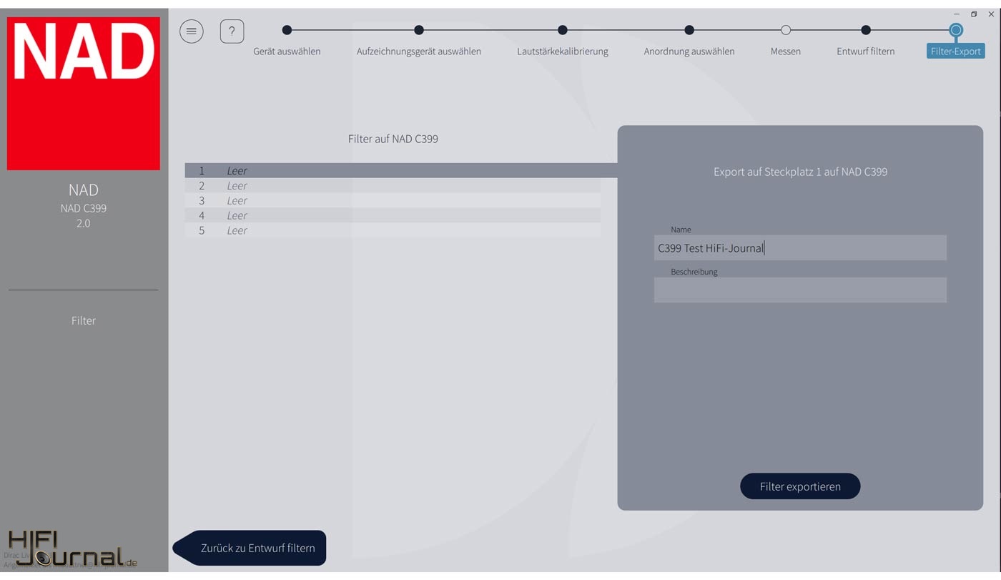1001x580 pixels.
Task: Click Zurück zu Entwurf filtern button
Action: (x=250, y=548)
